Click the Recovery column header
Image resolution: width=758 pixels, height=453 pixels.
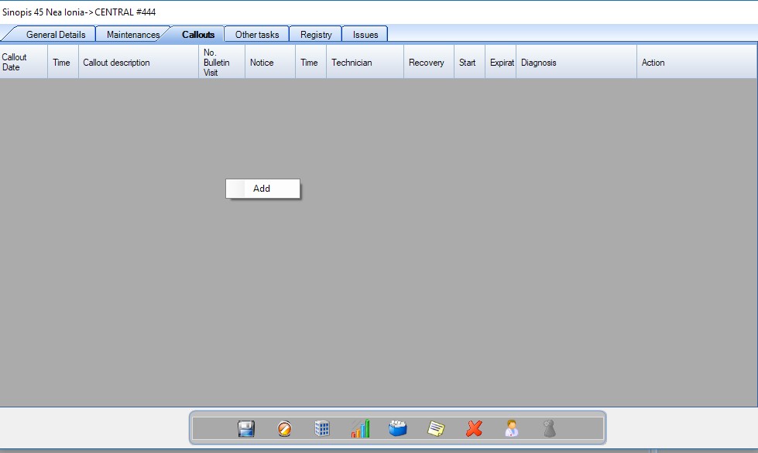pos(427,63)
